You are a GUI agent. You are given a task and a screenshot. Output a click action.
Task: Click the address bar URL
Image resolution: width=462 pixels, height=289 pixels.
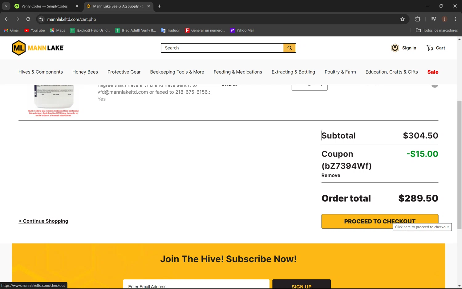click(71, 19)
